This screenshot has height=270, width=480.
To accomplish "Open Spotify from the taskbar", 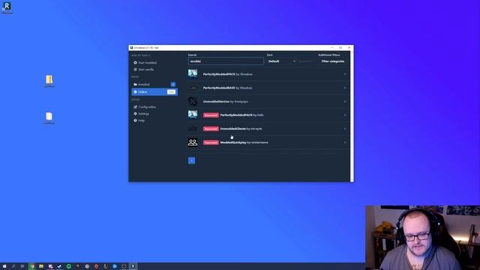I will 68,266.
